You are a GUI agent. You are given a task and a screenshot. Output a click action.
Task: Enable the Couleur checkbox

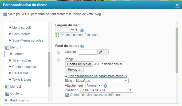58,52
